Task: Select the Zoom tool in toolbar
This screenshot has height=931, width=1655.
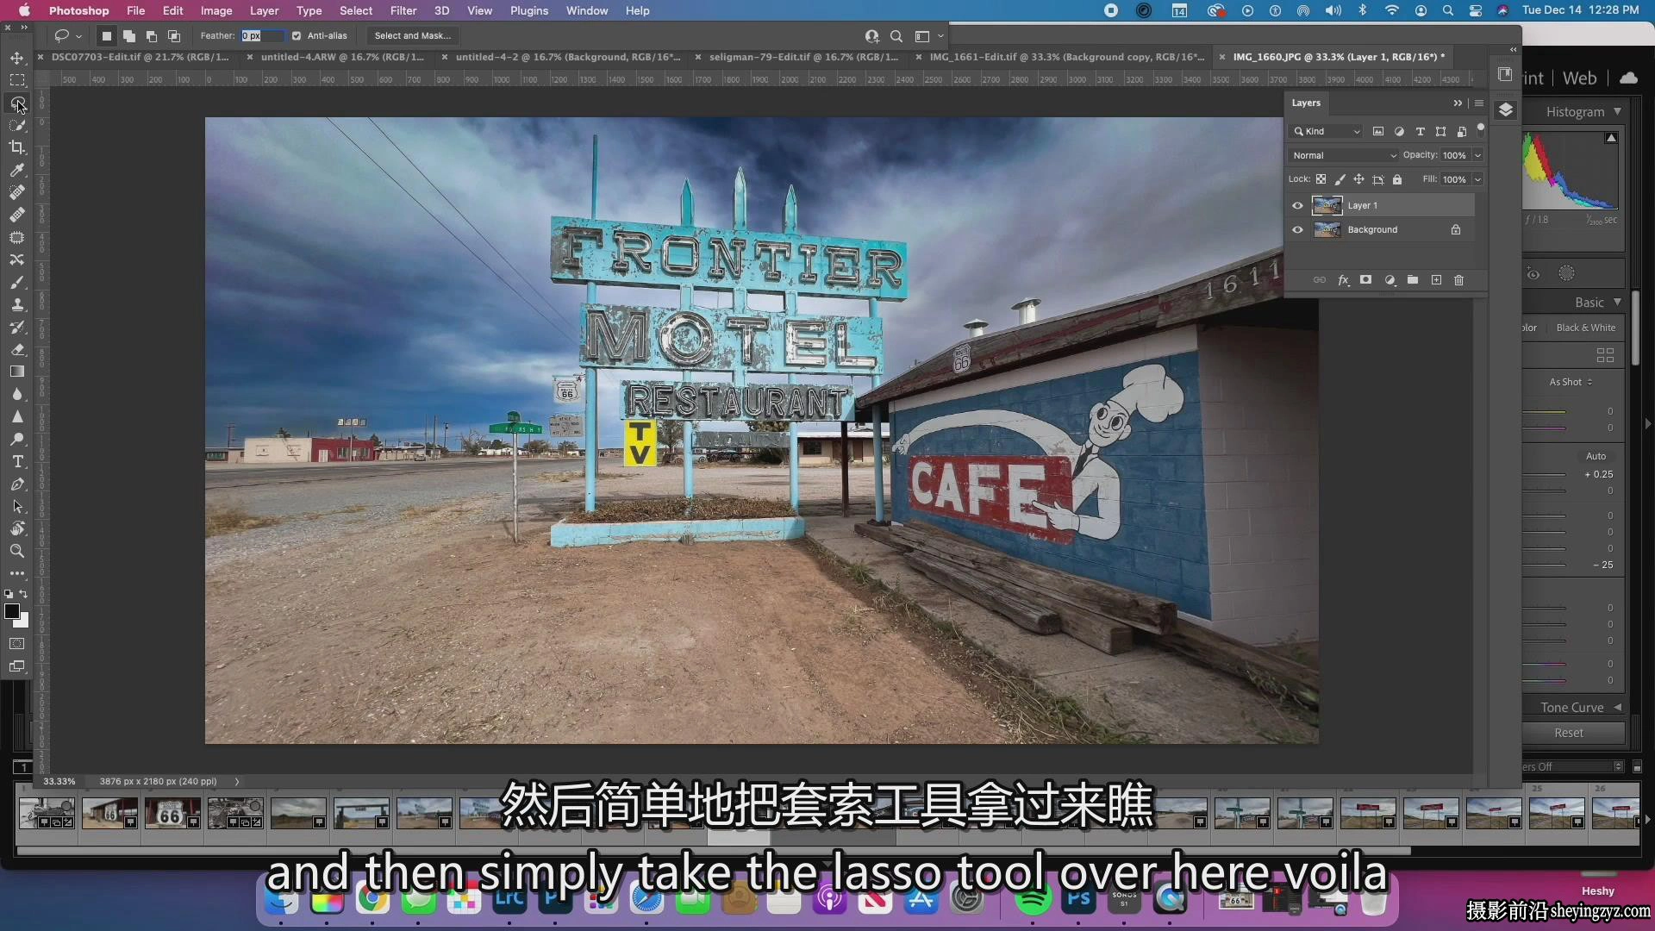Action: tap(17, 551)
